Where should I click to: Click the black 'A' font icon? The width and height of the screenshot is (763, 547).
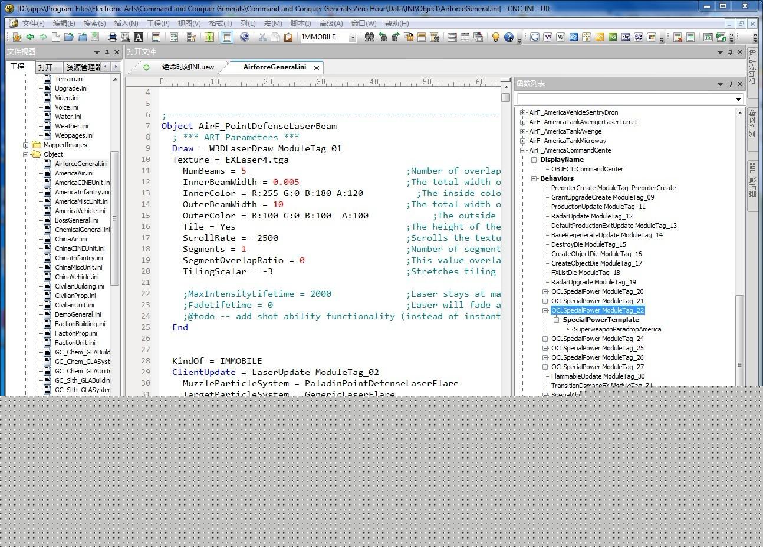point(139,37)
